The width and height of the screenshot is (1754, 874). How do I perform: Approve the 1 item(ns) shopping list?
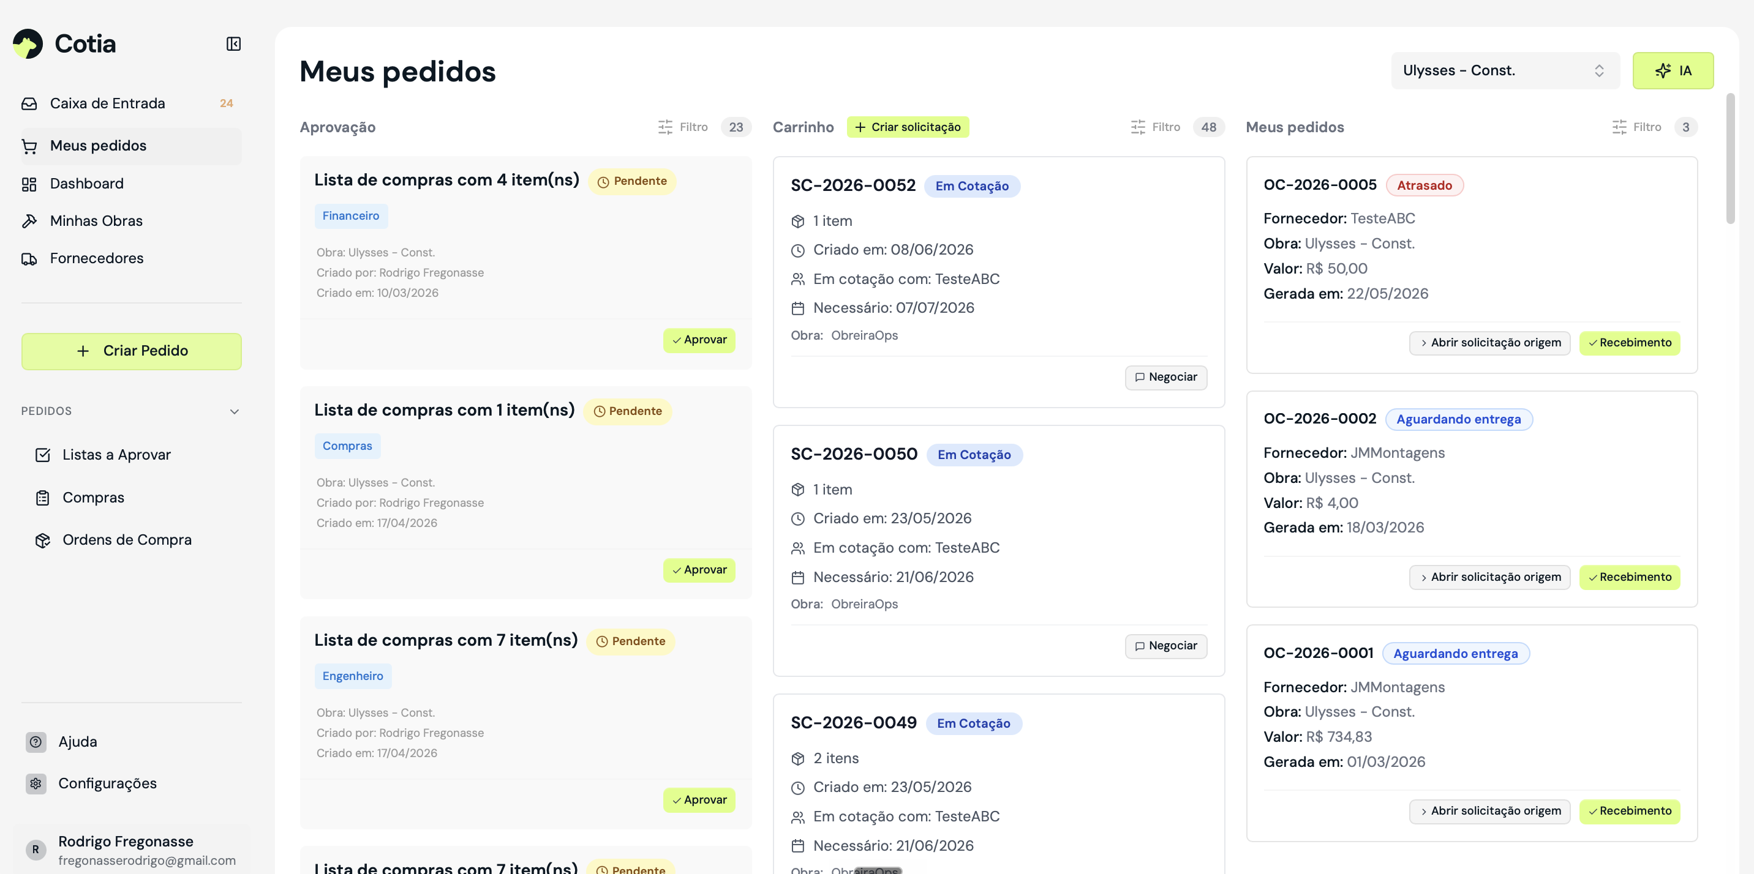click(699, 570)
